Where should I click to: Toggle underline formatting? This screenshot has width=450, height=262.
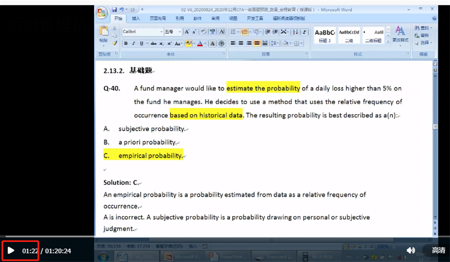coord(141,43)
